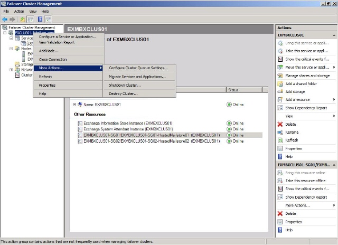Click the 'Exchange System Attendant Instance' resource icon

point(80,129)
